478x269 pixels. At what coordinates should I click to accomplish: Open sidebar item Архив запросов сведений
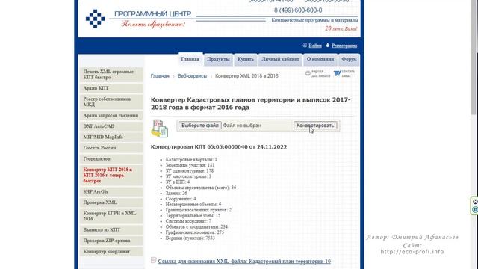[x=111, y=115]
